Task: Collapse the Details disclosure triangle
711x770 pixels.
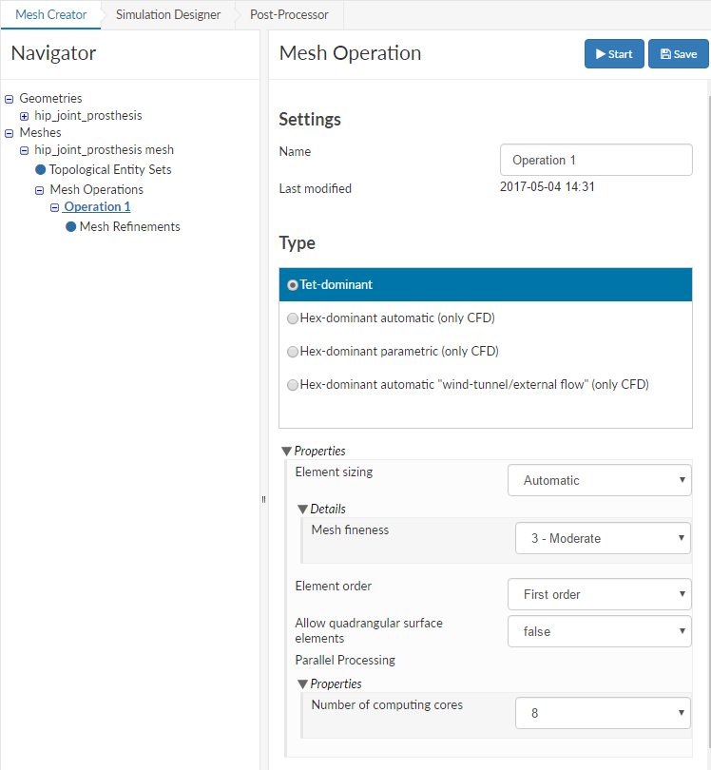Action: click(303, 510)
